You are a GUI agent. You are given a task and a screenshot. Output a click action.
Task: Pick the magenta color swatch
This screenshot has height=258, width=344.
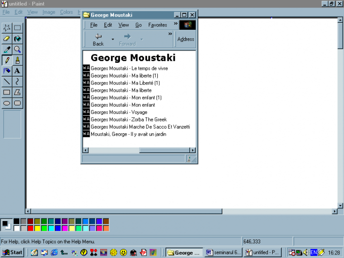tap(65, 228)
